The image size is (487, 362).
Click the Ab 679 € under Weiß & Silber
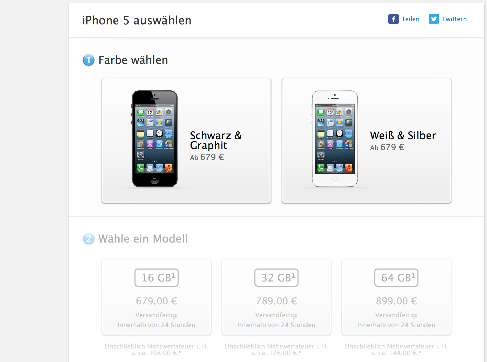(387, 147)
